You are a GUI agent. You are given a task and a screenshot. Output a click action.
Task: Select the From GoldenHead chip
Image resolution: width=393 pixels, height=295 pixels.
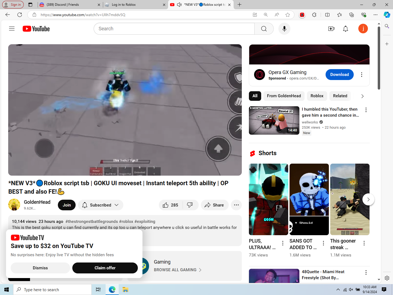click(x=284, y=96)
